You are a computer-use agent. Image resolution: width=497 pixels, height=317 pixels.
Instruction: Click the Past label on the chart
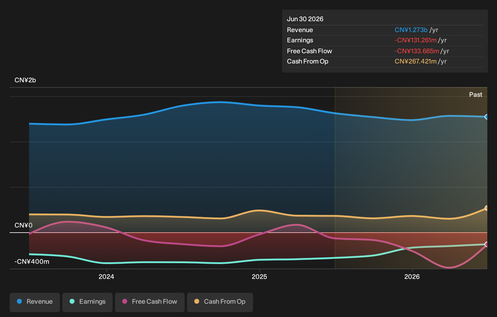pyautogui.click(x=476, y=95)
